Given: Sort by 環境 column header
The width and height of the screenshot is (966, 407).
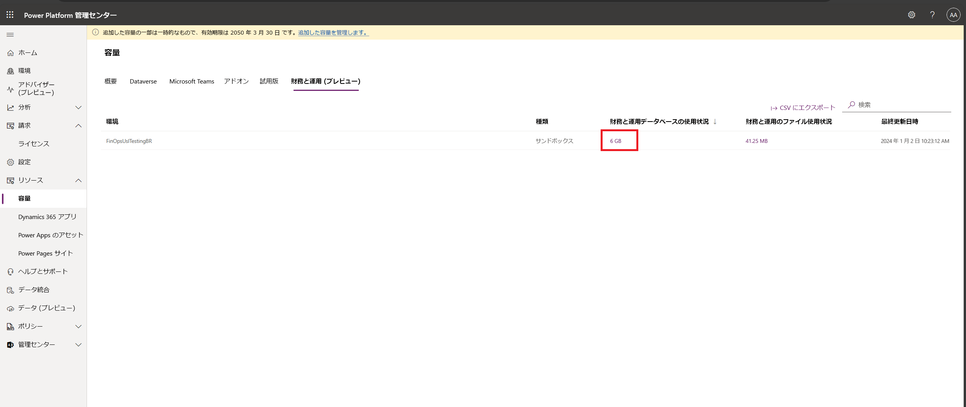Looking at the screenshot, I should [x=112, y=122].
